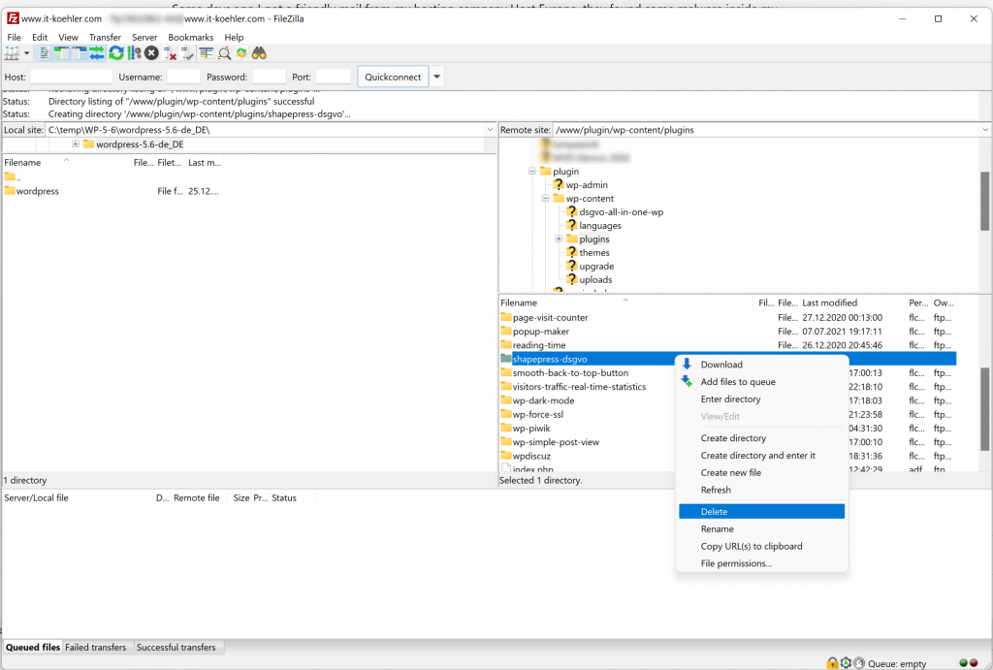Choose Create directory and enter it

point(761,456)
